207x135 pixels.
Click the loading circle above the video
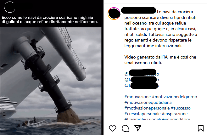[9, 7]
